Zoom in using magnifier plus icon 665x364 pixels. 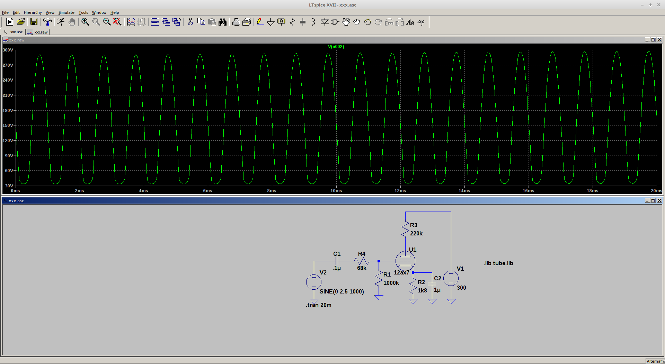(85, 22)
